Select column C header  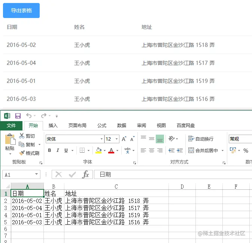pos(116,186)
